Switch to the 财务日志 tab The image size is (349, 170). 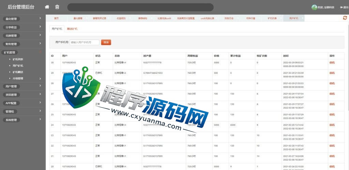pos(229,18)
